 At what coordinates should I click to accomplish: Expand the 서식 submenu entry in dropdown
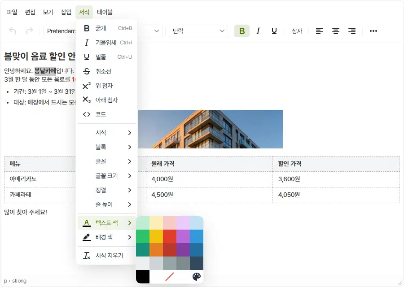pyautogui.click(x=107, y=133)
